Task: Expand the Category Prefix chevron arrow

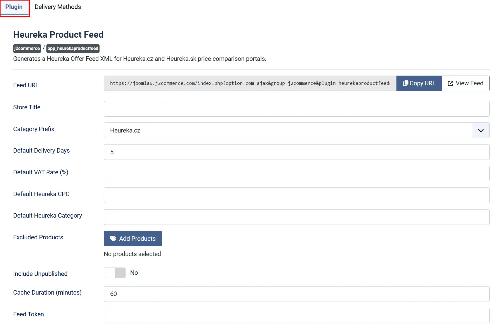Action: 481,130
